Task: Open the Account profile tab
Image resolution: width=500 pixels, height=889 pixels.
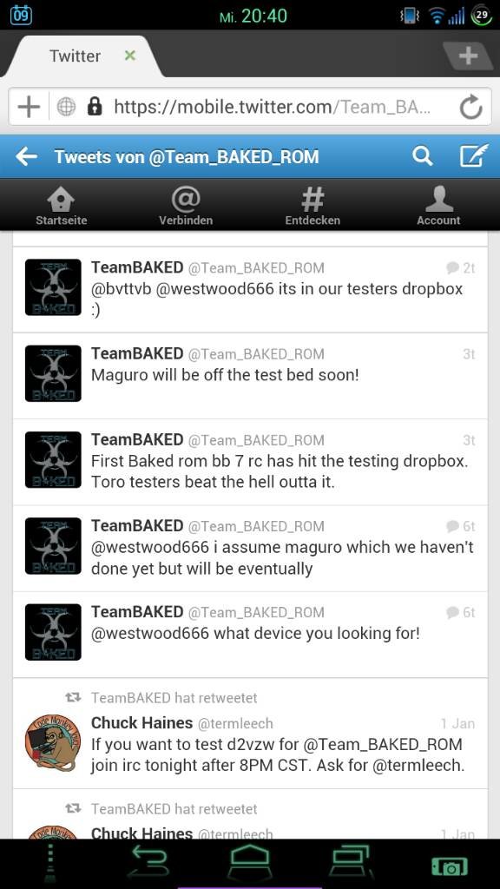Action: point(438,207)
